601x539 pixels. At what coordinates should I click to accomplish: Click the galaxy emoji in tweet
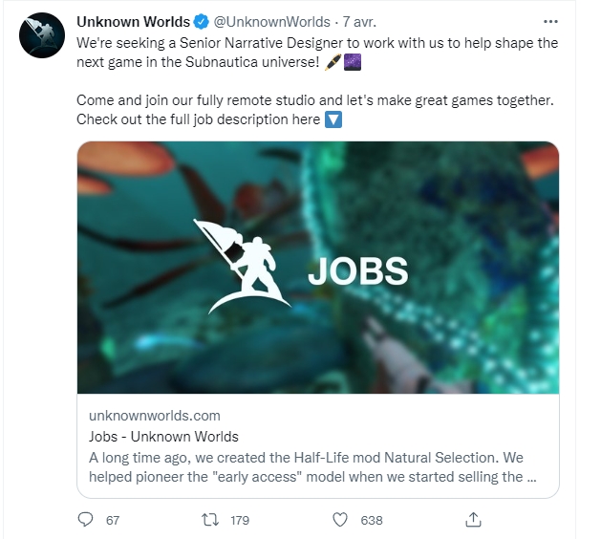click(353, 62)
